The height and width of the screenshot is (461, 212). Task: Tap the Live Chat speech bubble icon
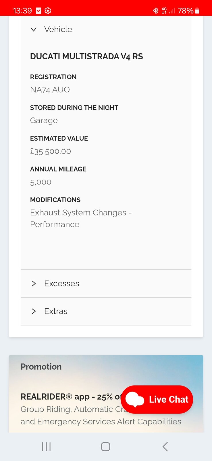click(135, 399)
